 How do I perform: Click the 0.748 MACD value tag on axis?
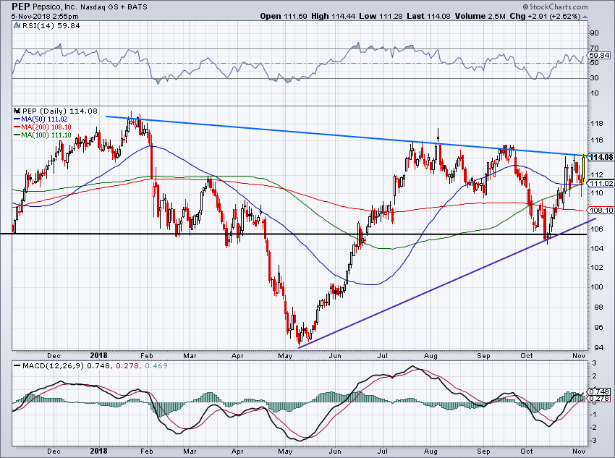(x=600, y=391)
